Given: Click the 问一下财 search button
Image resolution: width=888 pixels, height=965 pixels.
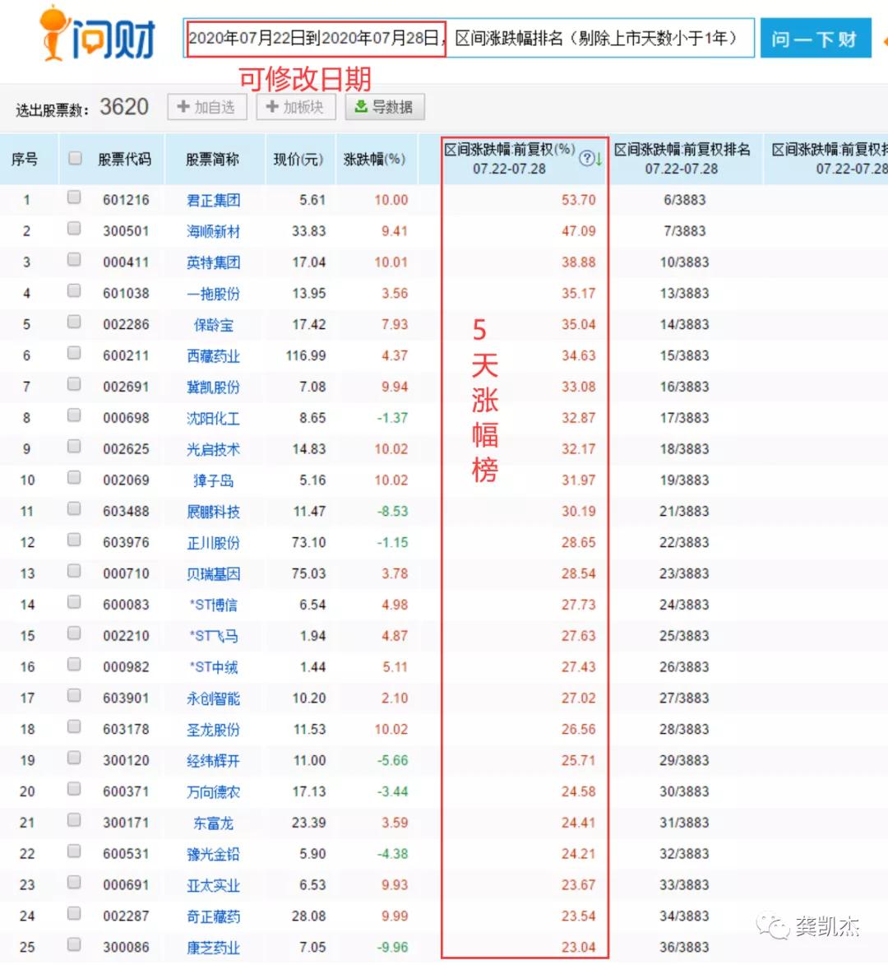Looking at the screenshot, I should click(x=815, y=37).
